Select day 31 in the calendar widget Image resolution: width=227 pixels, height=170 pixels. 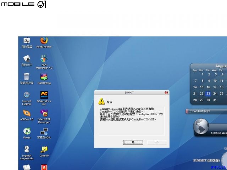215,100
